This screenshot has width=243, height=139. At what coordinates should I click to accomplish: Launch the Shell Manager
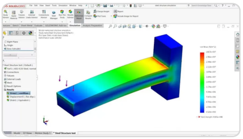pyautogui.click(x=54, y=15)
